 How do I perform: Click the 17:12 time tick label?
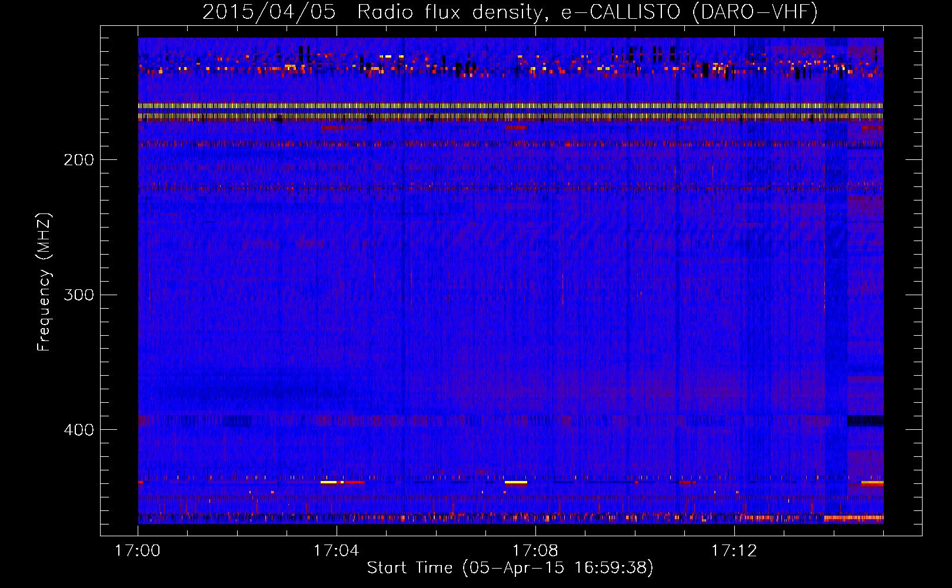pyautogui.click(x=734, y=551)
